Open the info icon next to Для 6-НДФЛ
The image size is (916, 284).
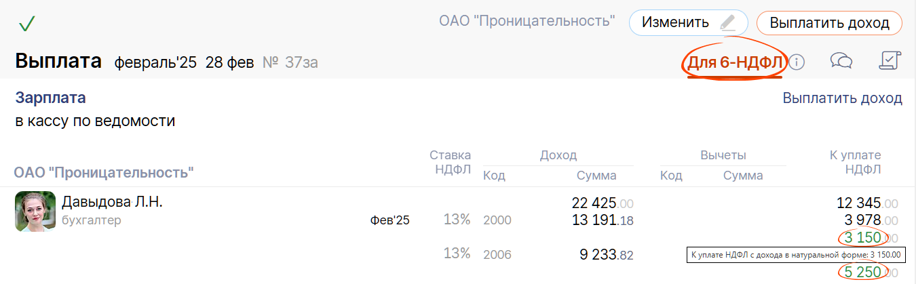797,62
